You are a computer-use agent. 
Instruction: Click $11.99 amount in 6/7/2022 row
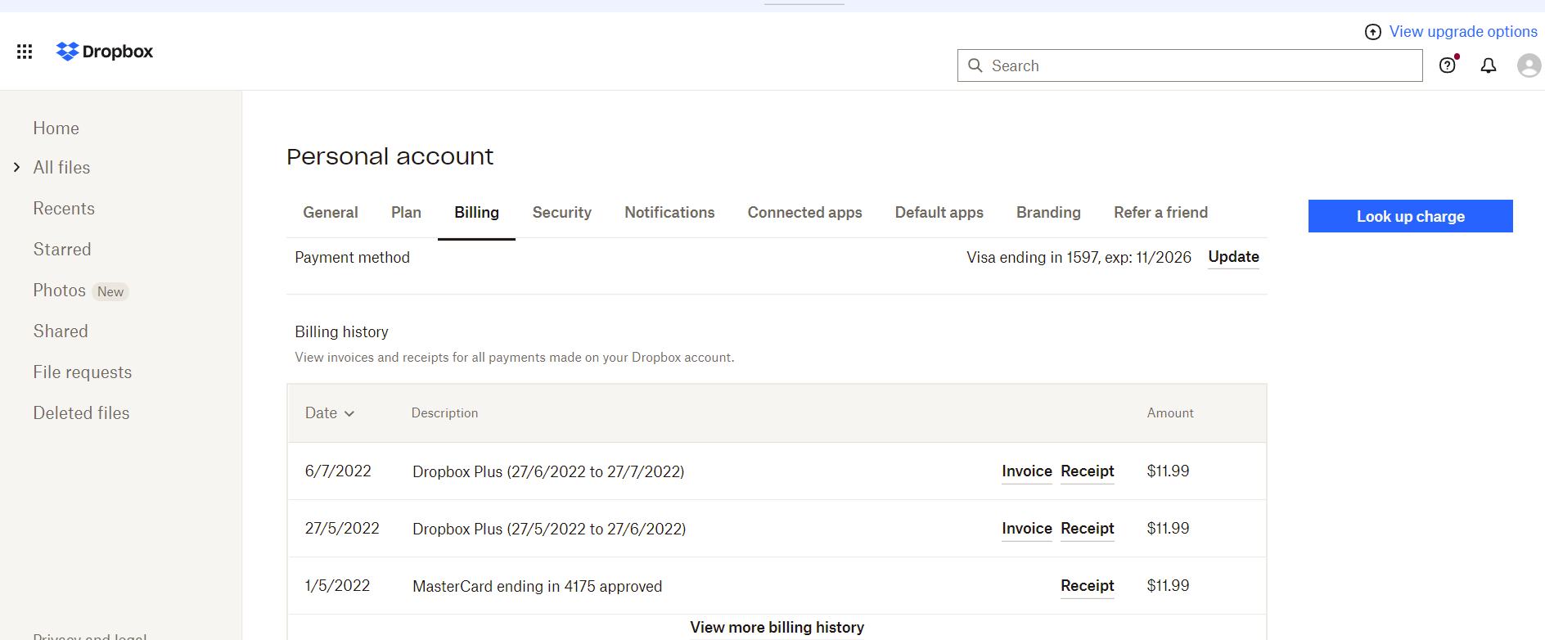point(1168,471)
